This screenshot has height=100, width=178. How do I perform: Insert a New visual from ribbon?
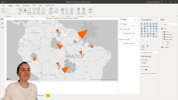[63, 11]
